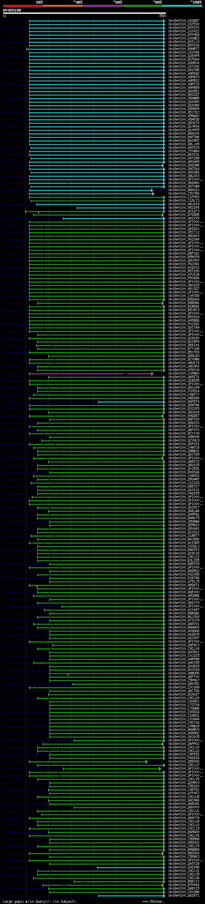Select hit UniRef100_Q2H803
The image size is (205, 904).
click(x=184, y=782)
